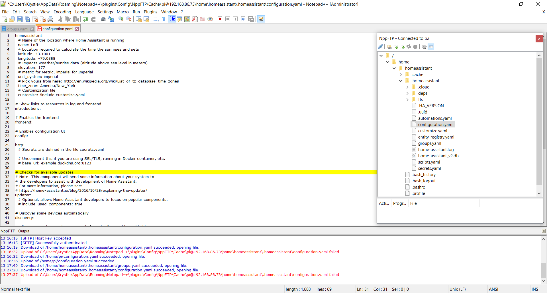Open the Plugins menu

tap(150, 12)
